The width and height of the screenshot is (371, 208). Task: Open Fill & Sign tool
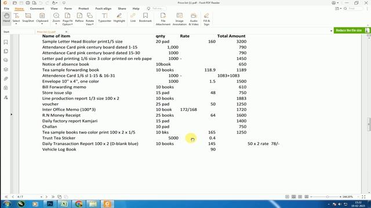[206, 19]
